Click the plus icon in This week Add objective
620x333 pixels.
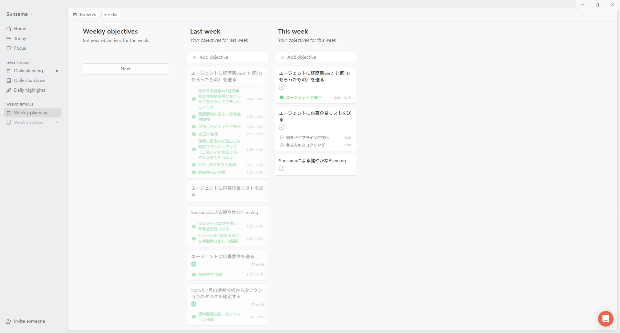point(282,57)
